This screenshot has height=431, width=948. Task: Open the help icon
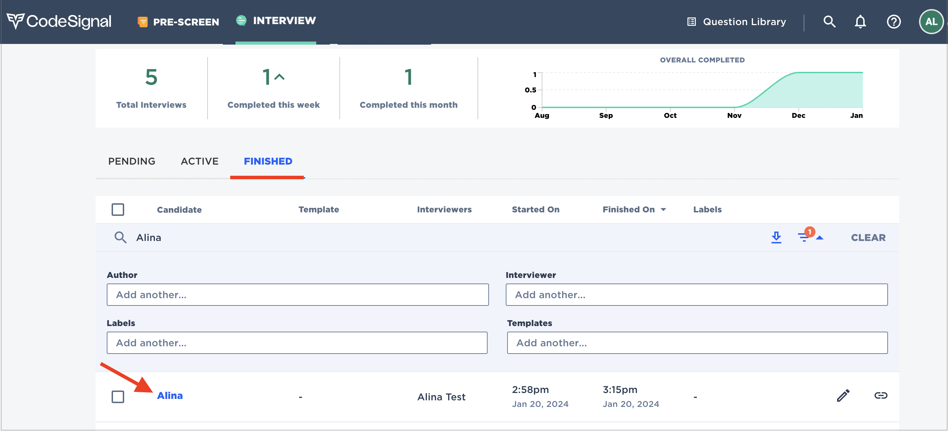[x=894, y=22]
